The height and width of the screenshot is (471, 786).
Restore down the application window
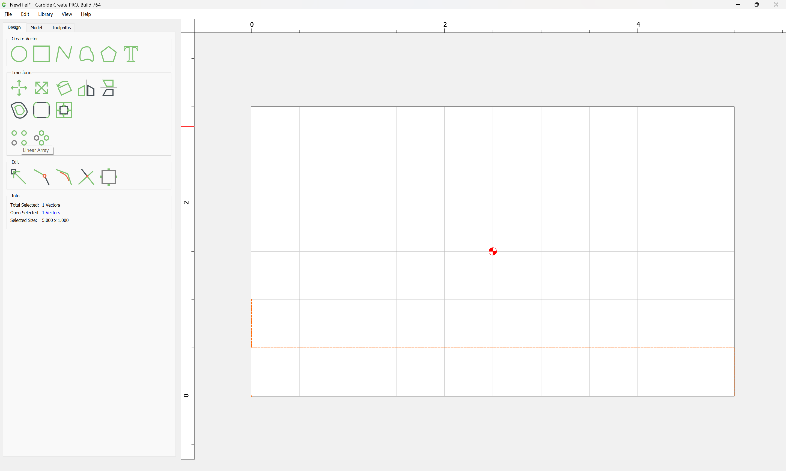(x=757, y=5)
